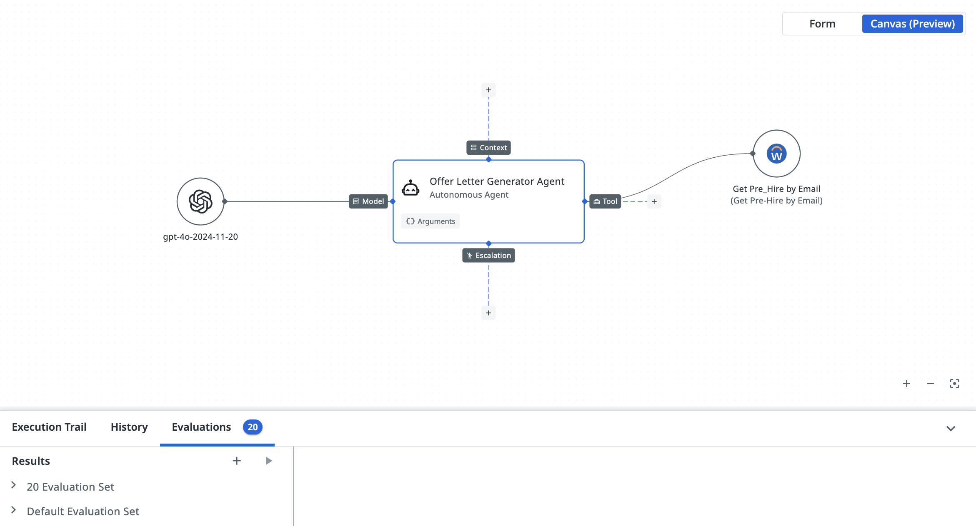976x526 pixels.
Task: Click the robot agent icon
Action: click(410, 188)
